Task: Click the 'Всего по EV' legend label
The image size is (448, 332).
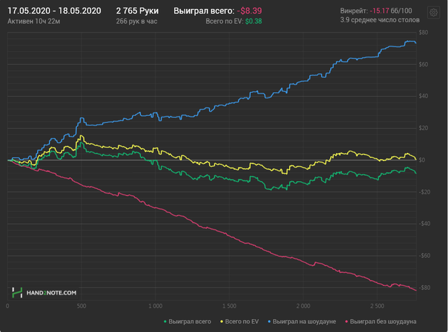Action: pos(242,322)
